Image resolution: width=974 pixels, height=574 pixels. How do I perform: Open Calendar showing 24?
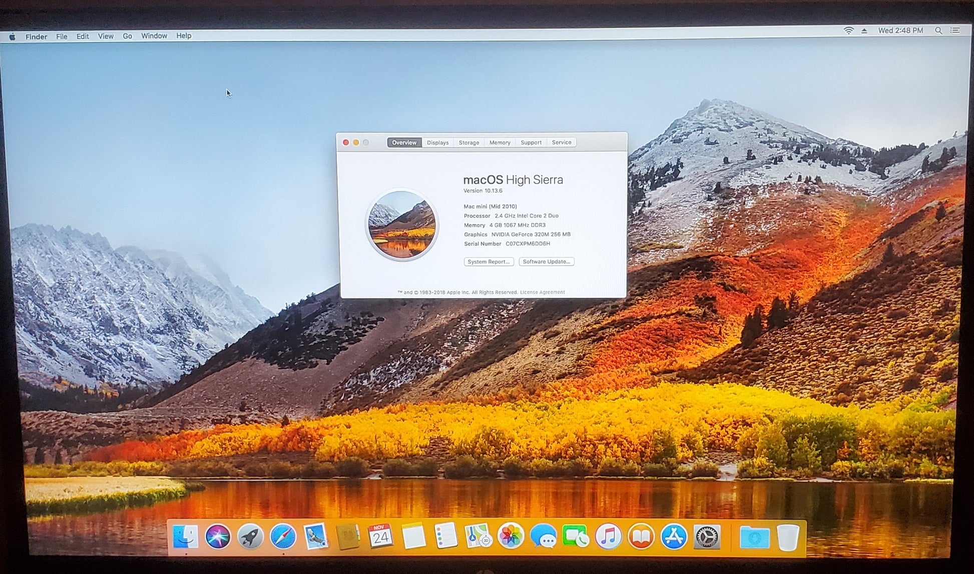[x=380, y=536]
